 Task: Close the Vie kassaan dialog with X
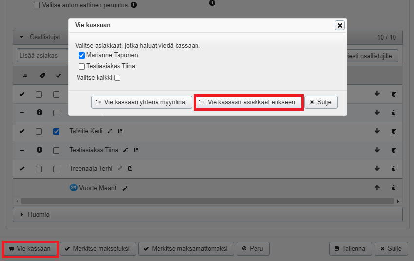[340, 25]
